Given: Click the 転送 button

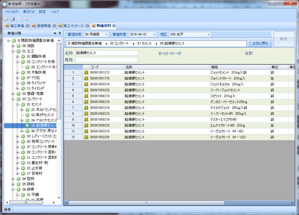Looking at the screenshot, I should point(283,39).
